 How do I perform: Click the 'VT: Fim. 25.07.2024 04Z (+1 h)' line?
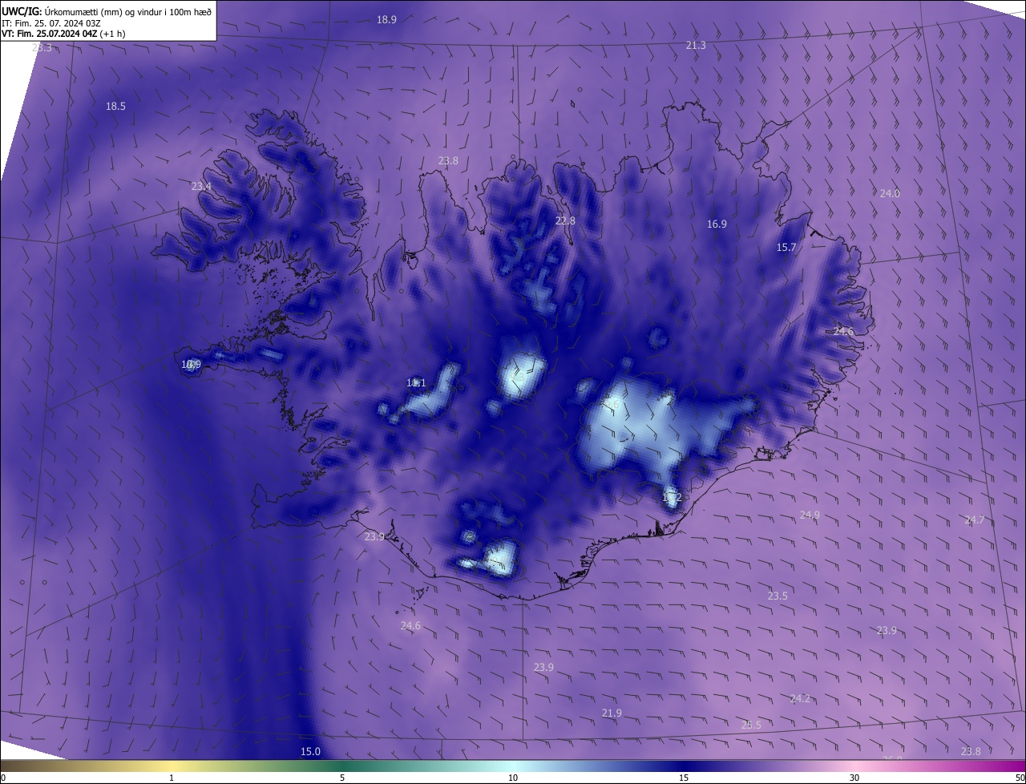[x=63, y=34]
